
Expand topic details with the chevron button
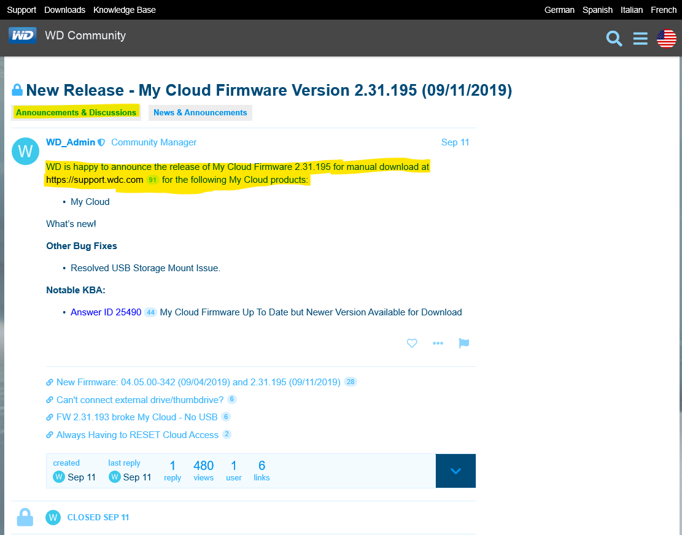click(455, 471)
